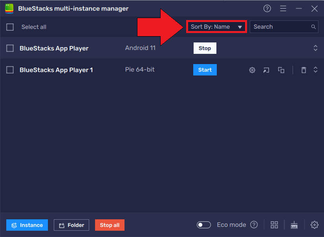
Task: Check the Select all checkbox
Action: click(x=11, y=27)
